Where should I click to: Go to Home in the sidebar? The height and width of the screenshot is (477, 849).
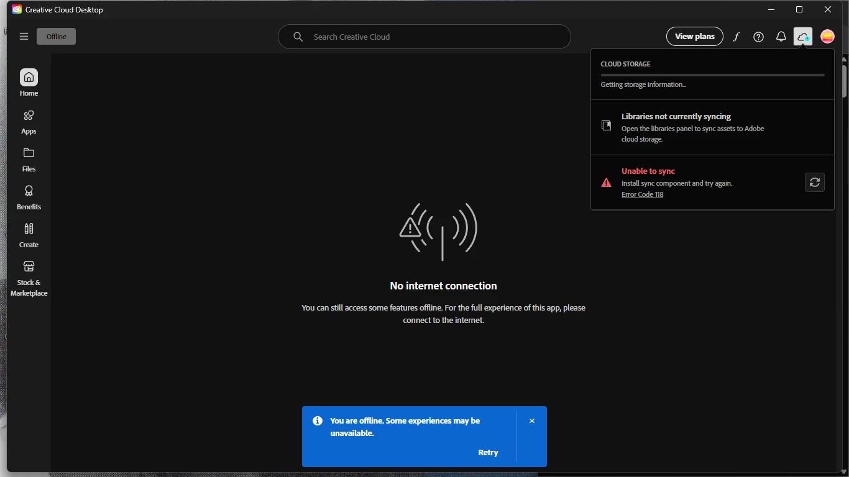click(x=29, y=83)
